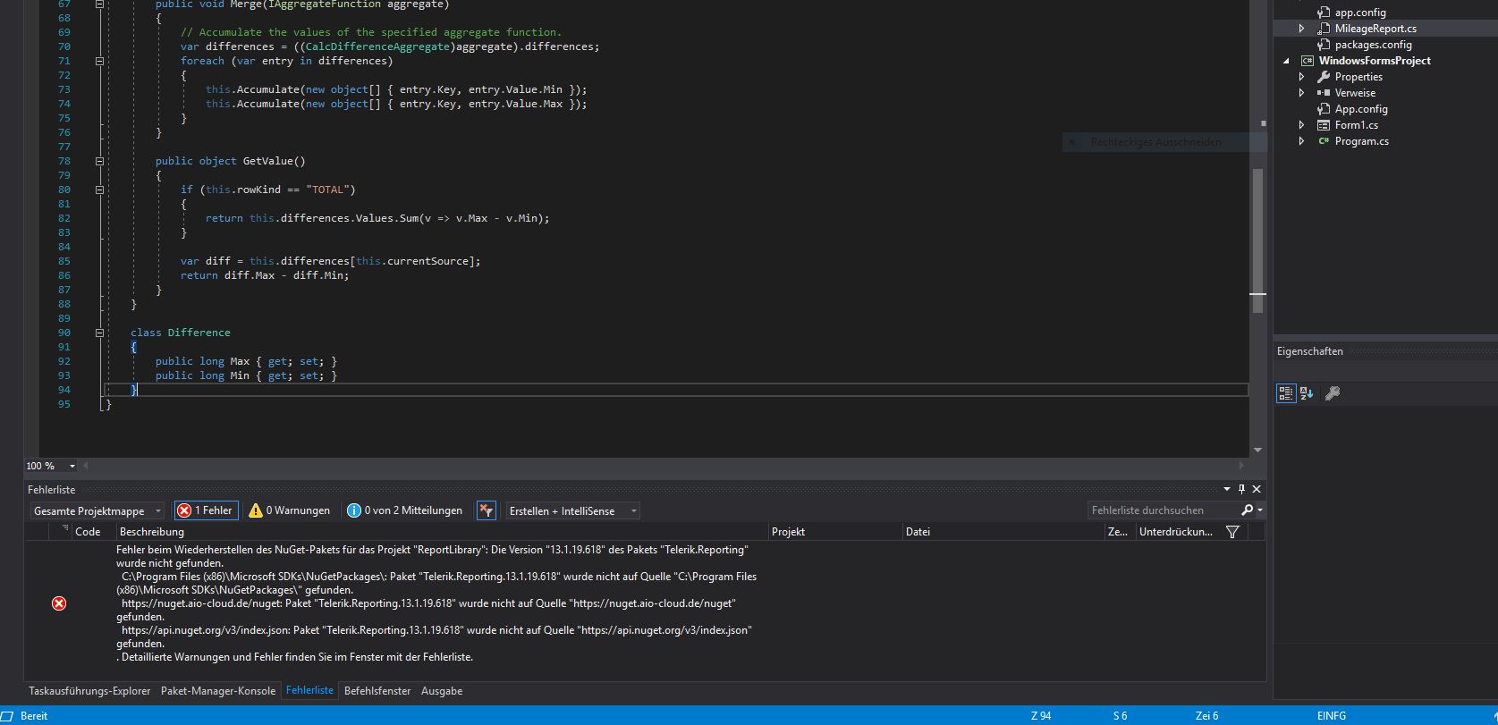Expand the Verweise tree node
Viewport: 1498px width, 725px height.
[x=1302, y=93]
